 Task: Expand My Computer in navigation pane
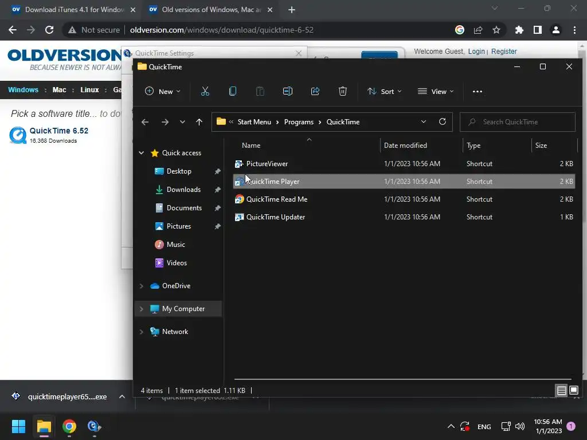[142, 309]
